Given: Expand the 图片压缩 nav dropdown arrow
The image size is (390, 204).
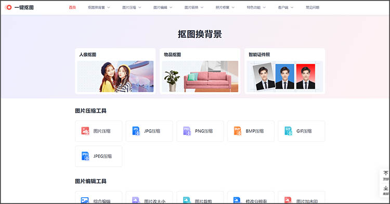Looking at the screenshot, I should [x=140, y=7].
